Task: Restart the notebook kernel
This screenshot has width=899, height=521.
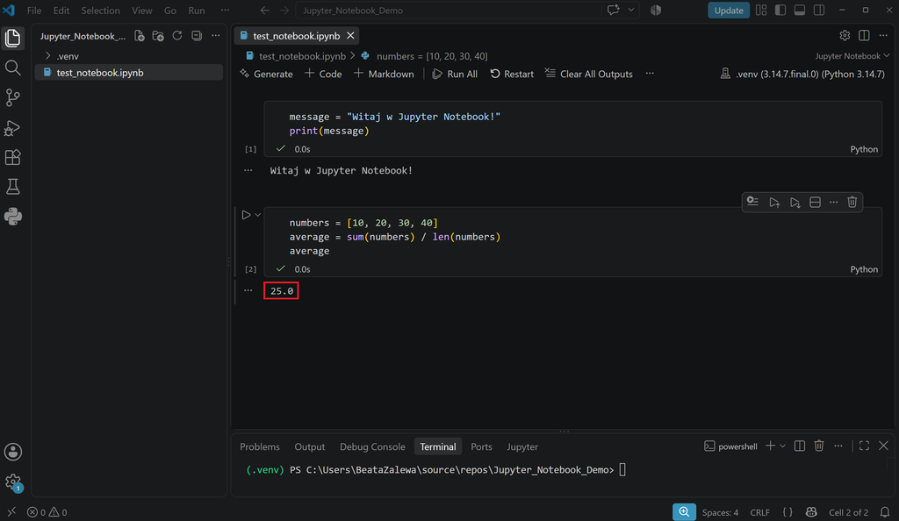Action: click(512, 74)
